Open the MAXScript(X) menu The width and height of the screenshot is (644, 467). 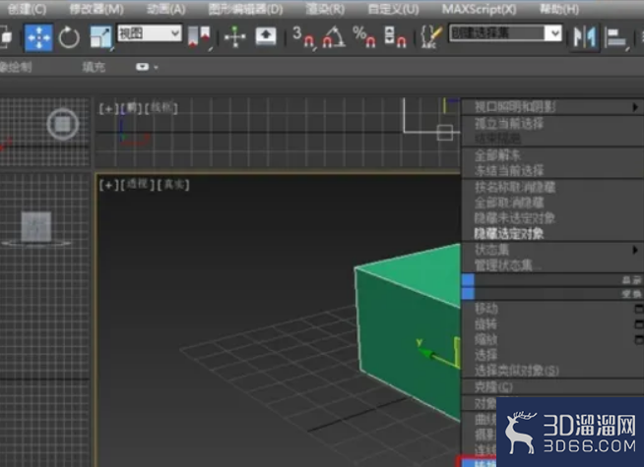479,9
